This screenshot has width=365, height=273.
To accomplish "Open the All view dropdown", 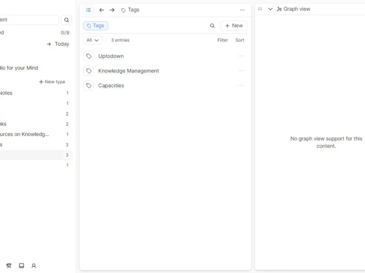I will coord(93,40).
